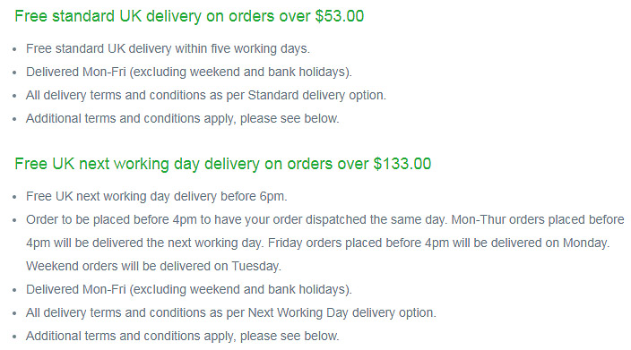This screenshot has height=350, width=631.
Task: Click 'Free standard UK delivery within five working days'
Action: [x=168, y=48]
